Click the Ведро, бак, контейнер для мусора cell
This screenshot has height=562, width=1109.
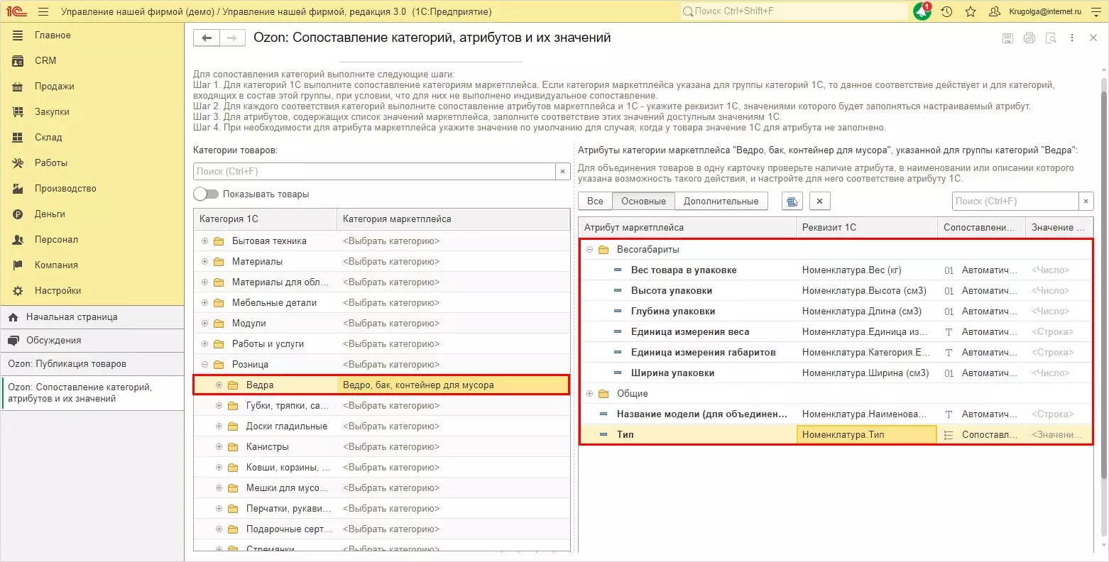coord(453,385)
